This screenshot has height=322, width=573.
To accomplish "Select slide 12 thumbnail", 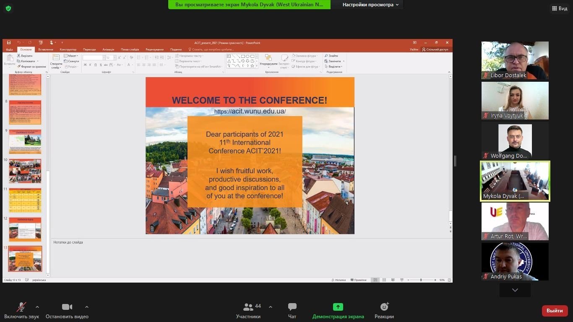I will click(25, 229).
